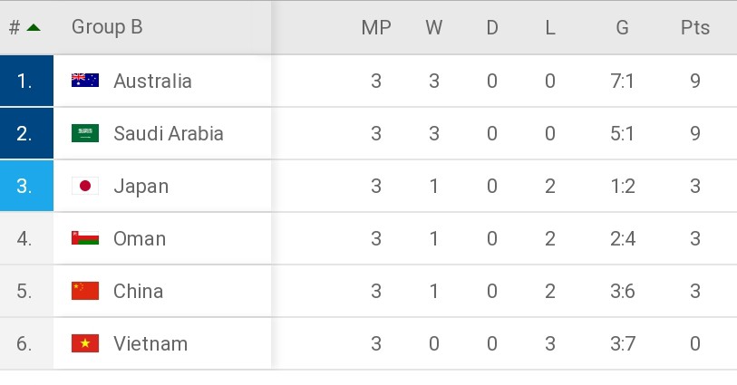Sort table by MP column header

pyautogui.click(x=376, y=27)
